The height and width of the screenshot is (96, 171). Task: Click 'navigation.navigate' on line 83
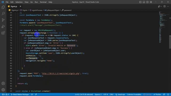(x=36, y=61)
